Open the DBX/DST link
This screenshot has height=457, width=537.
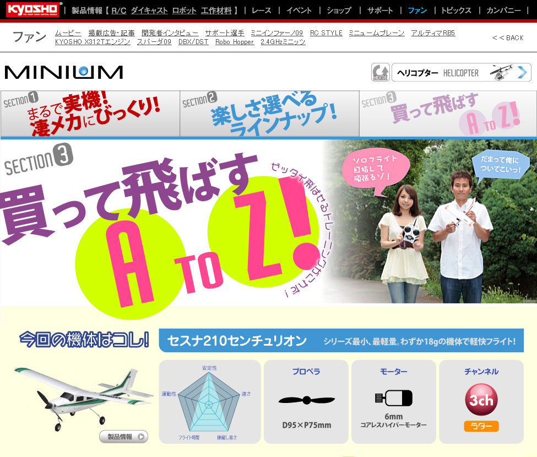(193, 42)
